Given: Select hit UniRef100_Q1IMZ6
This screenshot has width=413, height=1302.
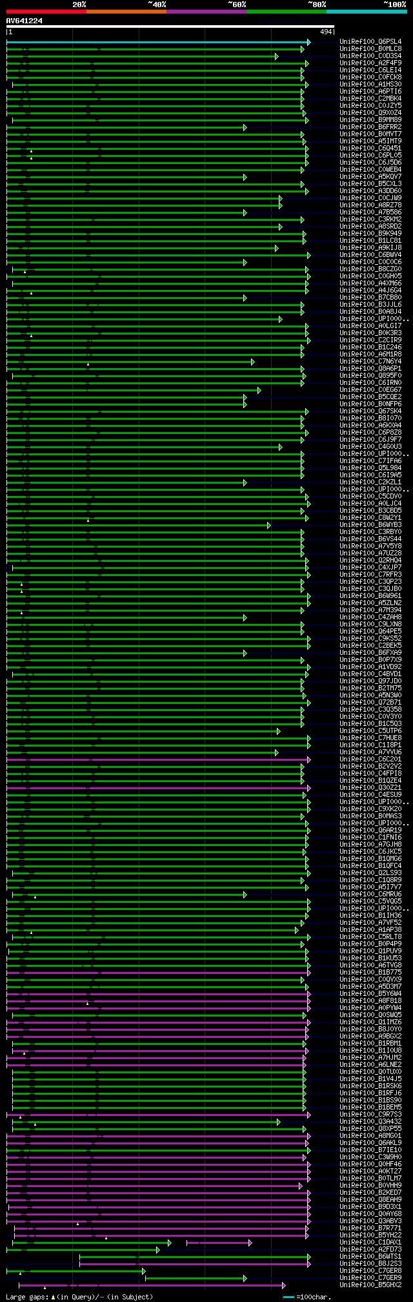Looking at the screenshot, I should point(371,1022).
